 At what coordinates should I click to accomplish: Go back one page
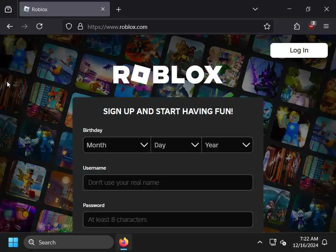pos(10,26)
